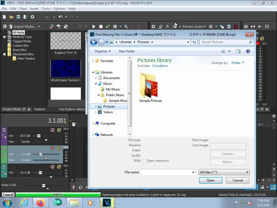This screenshot has height=208, width=277.
Task: Open the Preview (Auto) quality dropdown
Action: 194,27
